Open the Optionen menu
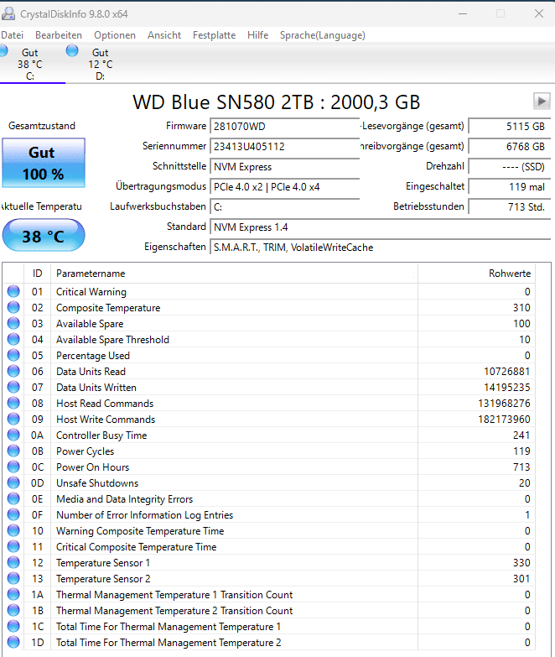Image resolution: width=555 pixels, height=657 pixels. coord(115,35)
